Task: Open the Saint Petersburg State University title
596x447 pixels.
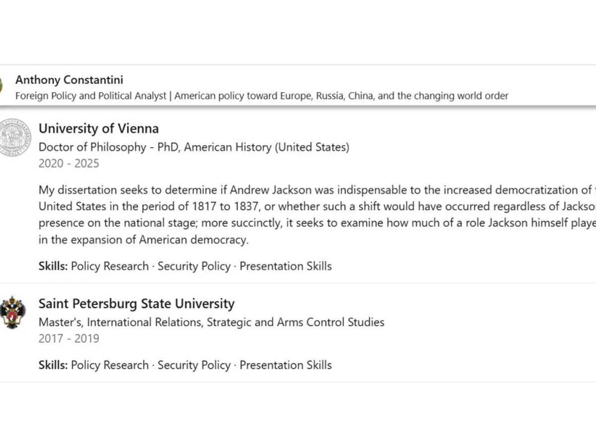Action: (x=137, y=303)
